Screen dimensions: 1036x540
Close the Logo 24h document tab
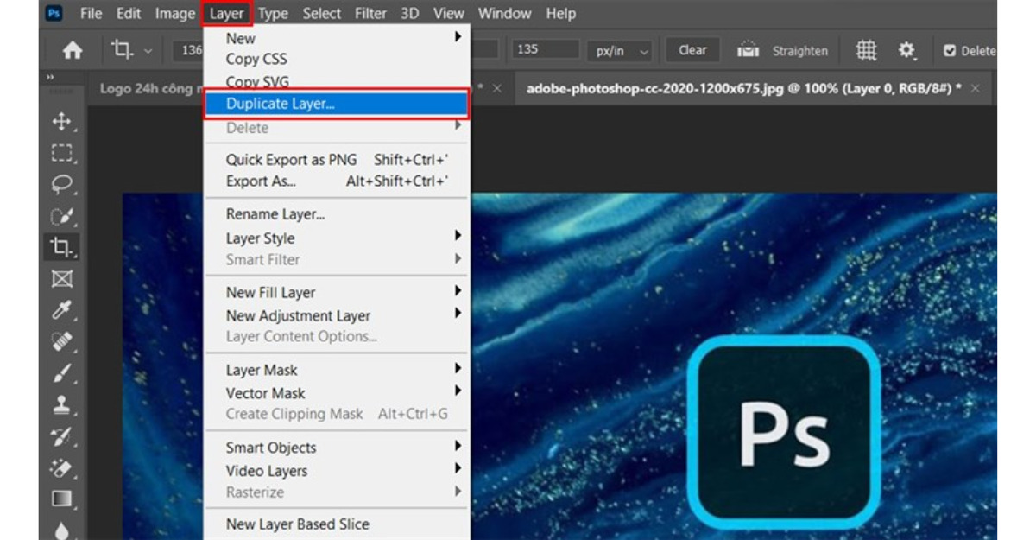496,88
